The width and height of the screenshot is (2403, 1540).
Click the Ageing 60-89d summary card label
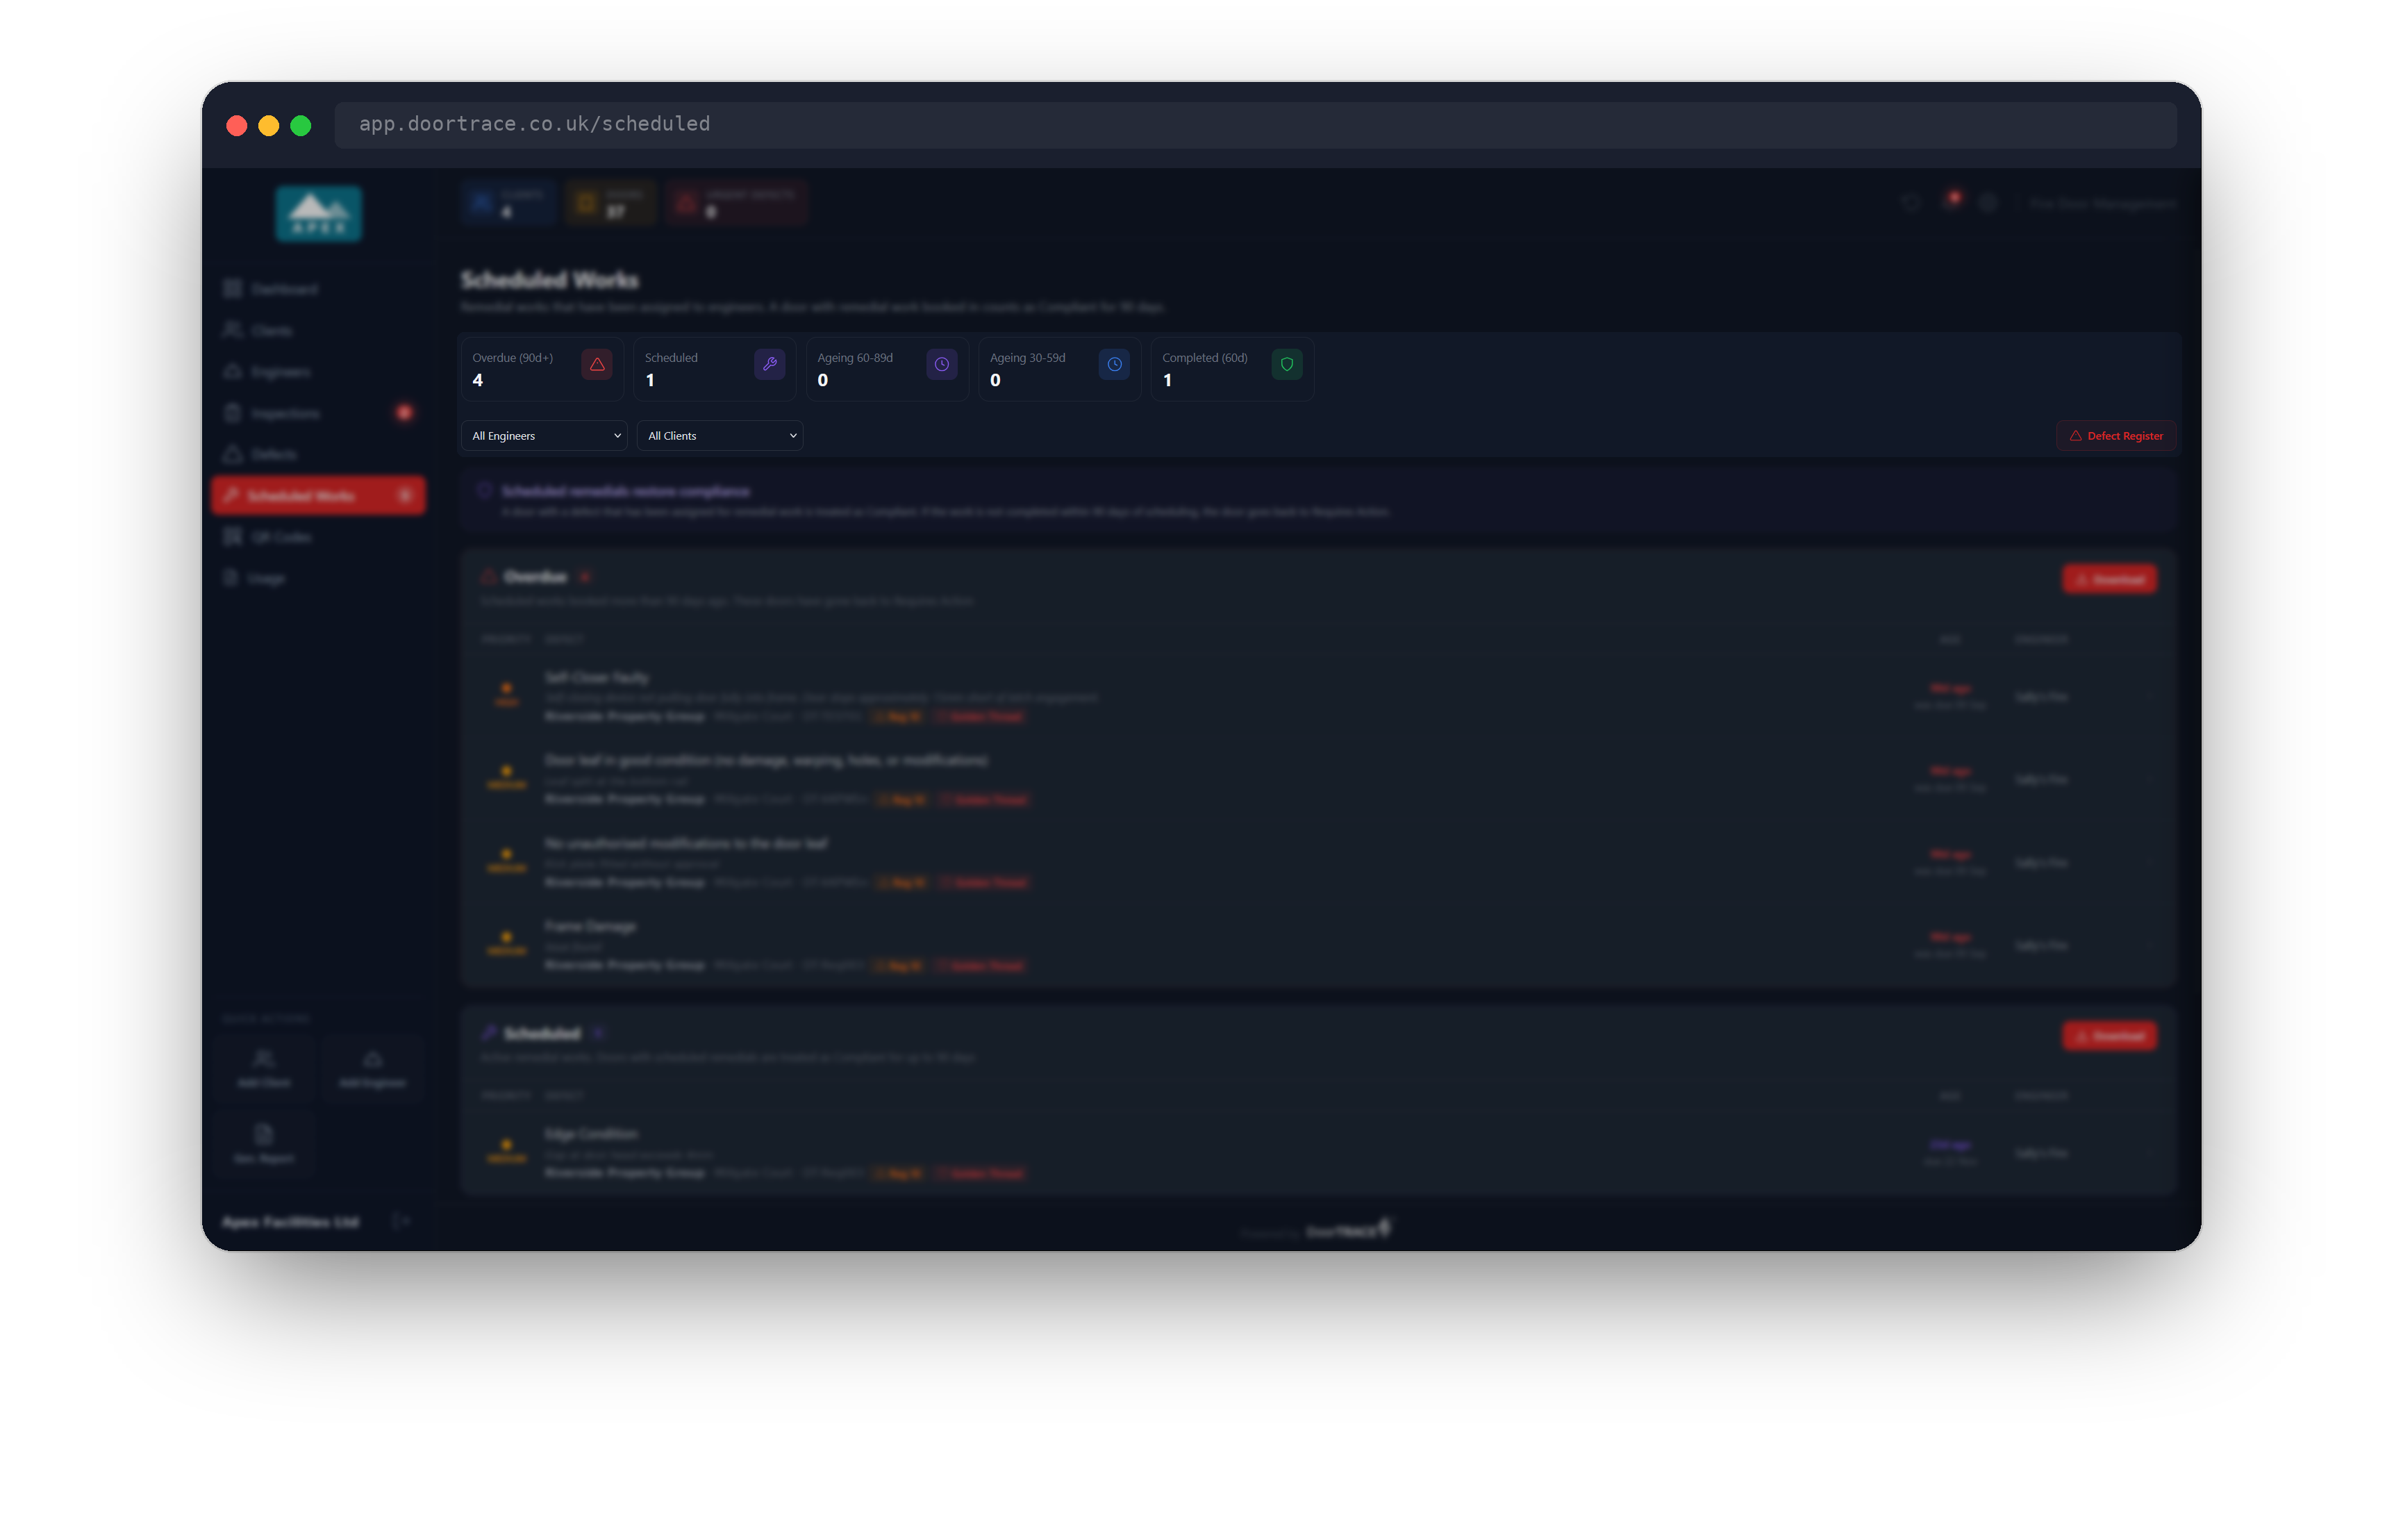click(855, 357)
